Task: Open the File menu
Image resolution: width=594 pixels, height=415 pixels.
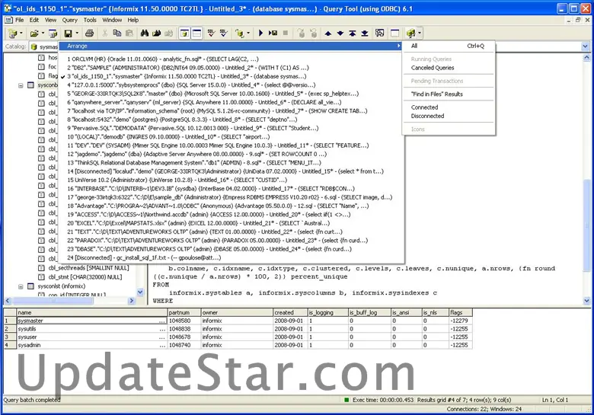Action: 19,20
